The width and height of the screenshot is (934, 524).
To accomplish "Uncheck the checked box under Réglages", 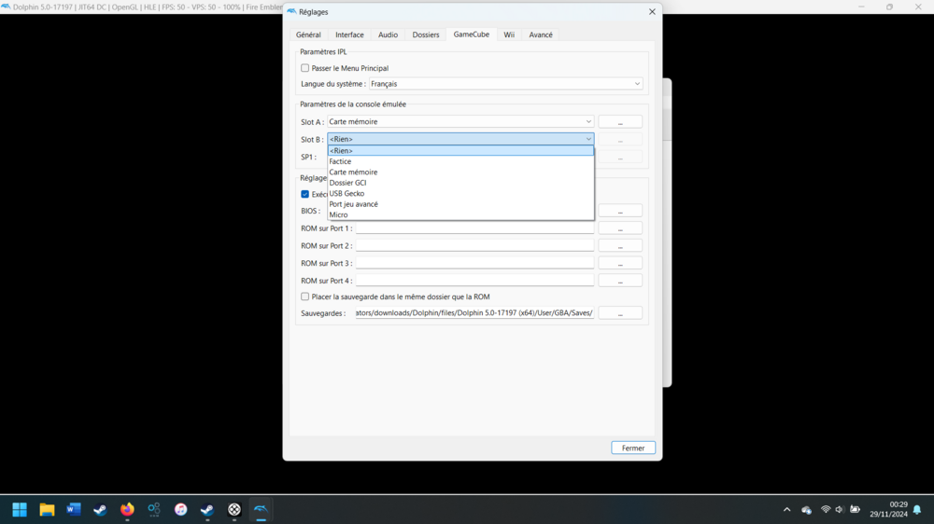I will [305, 194].
